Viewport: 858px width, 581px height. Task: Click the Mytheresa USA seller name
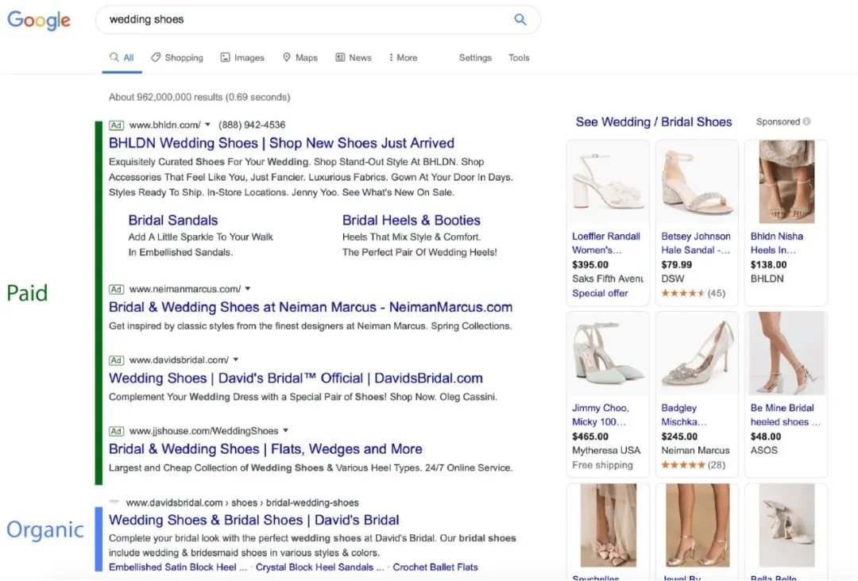coord(605,450)
